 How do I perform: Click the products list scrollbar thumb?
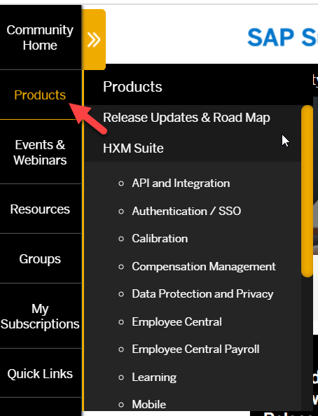[x=307, y=191]
